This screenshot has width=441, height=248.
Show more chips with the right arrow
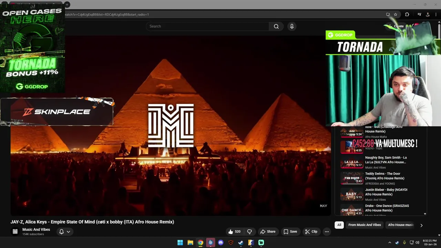(421, 225)
